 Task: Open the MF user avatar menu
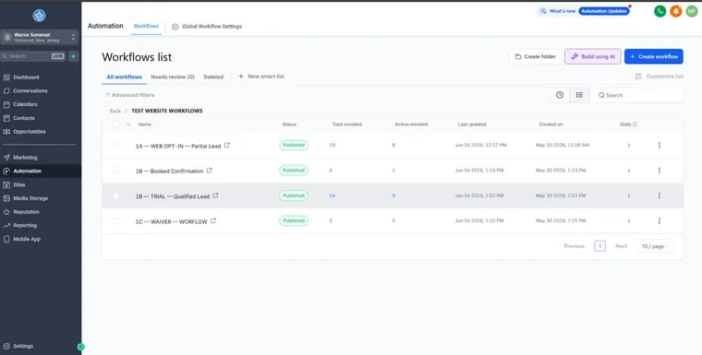[692, 11]
